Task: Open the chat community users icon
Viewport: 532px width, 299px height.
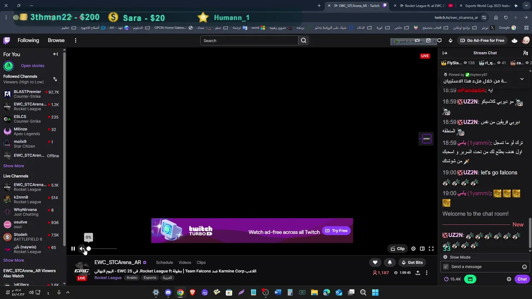Action: pyautogui.click(x=525, y=53)
